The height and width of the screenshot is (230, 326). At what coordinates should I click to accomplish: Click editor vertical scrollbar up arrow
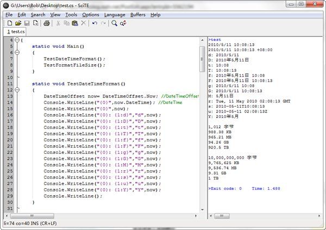pyautogui.click(x=202, y=40)
